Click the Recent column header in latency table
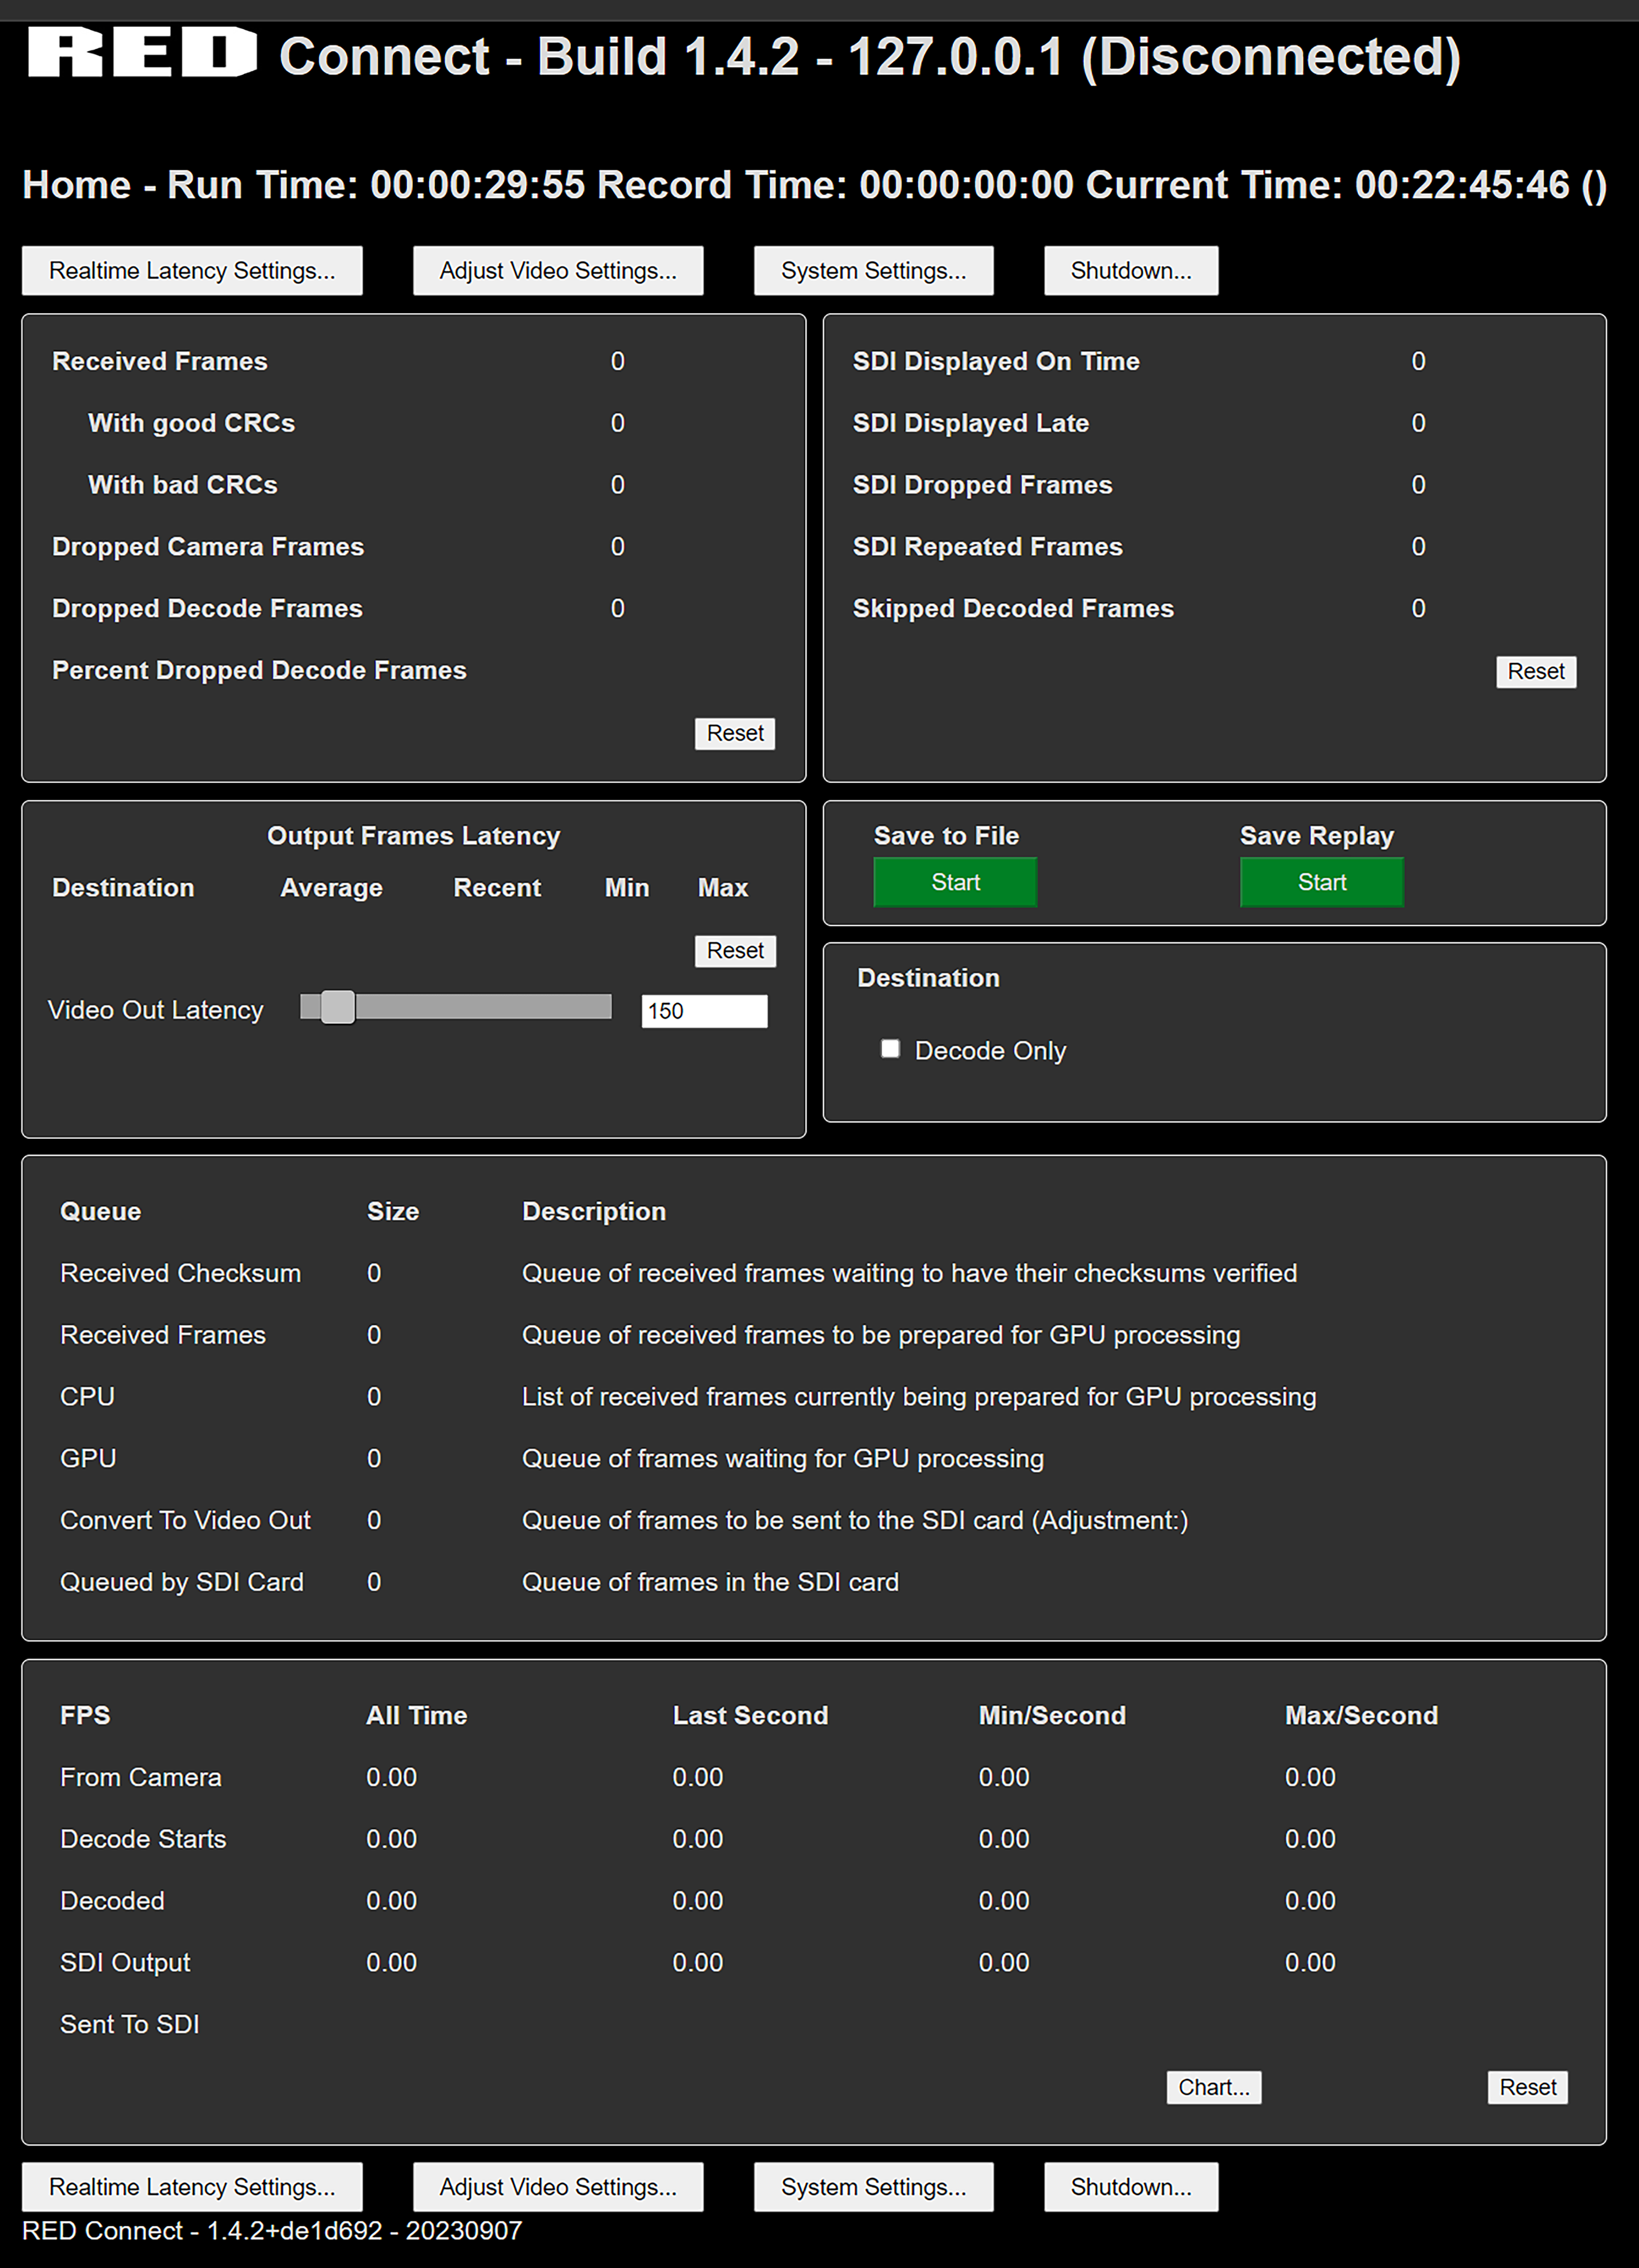1639x2268 pixels. pyautogui.click(x=497, y=888)
